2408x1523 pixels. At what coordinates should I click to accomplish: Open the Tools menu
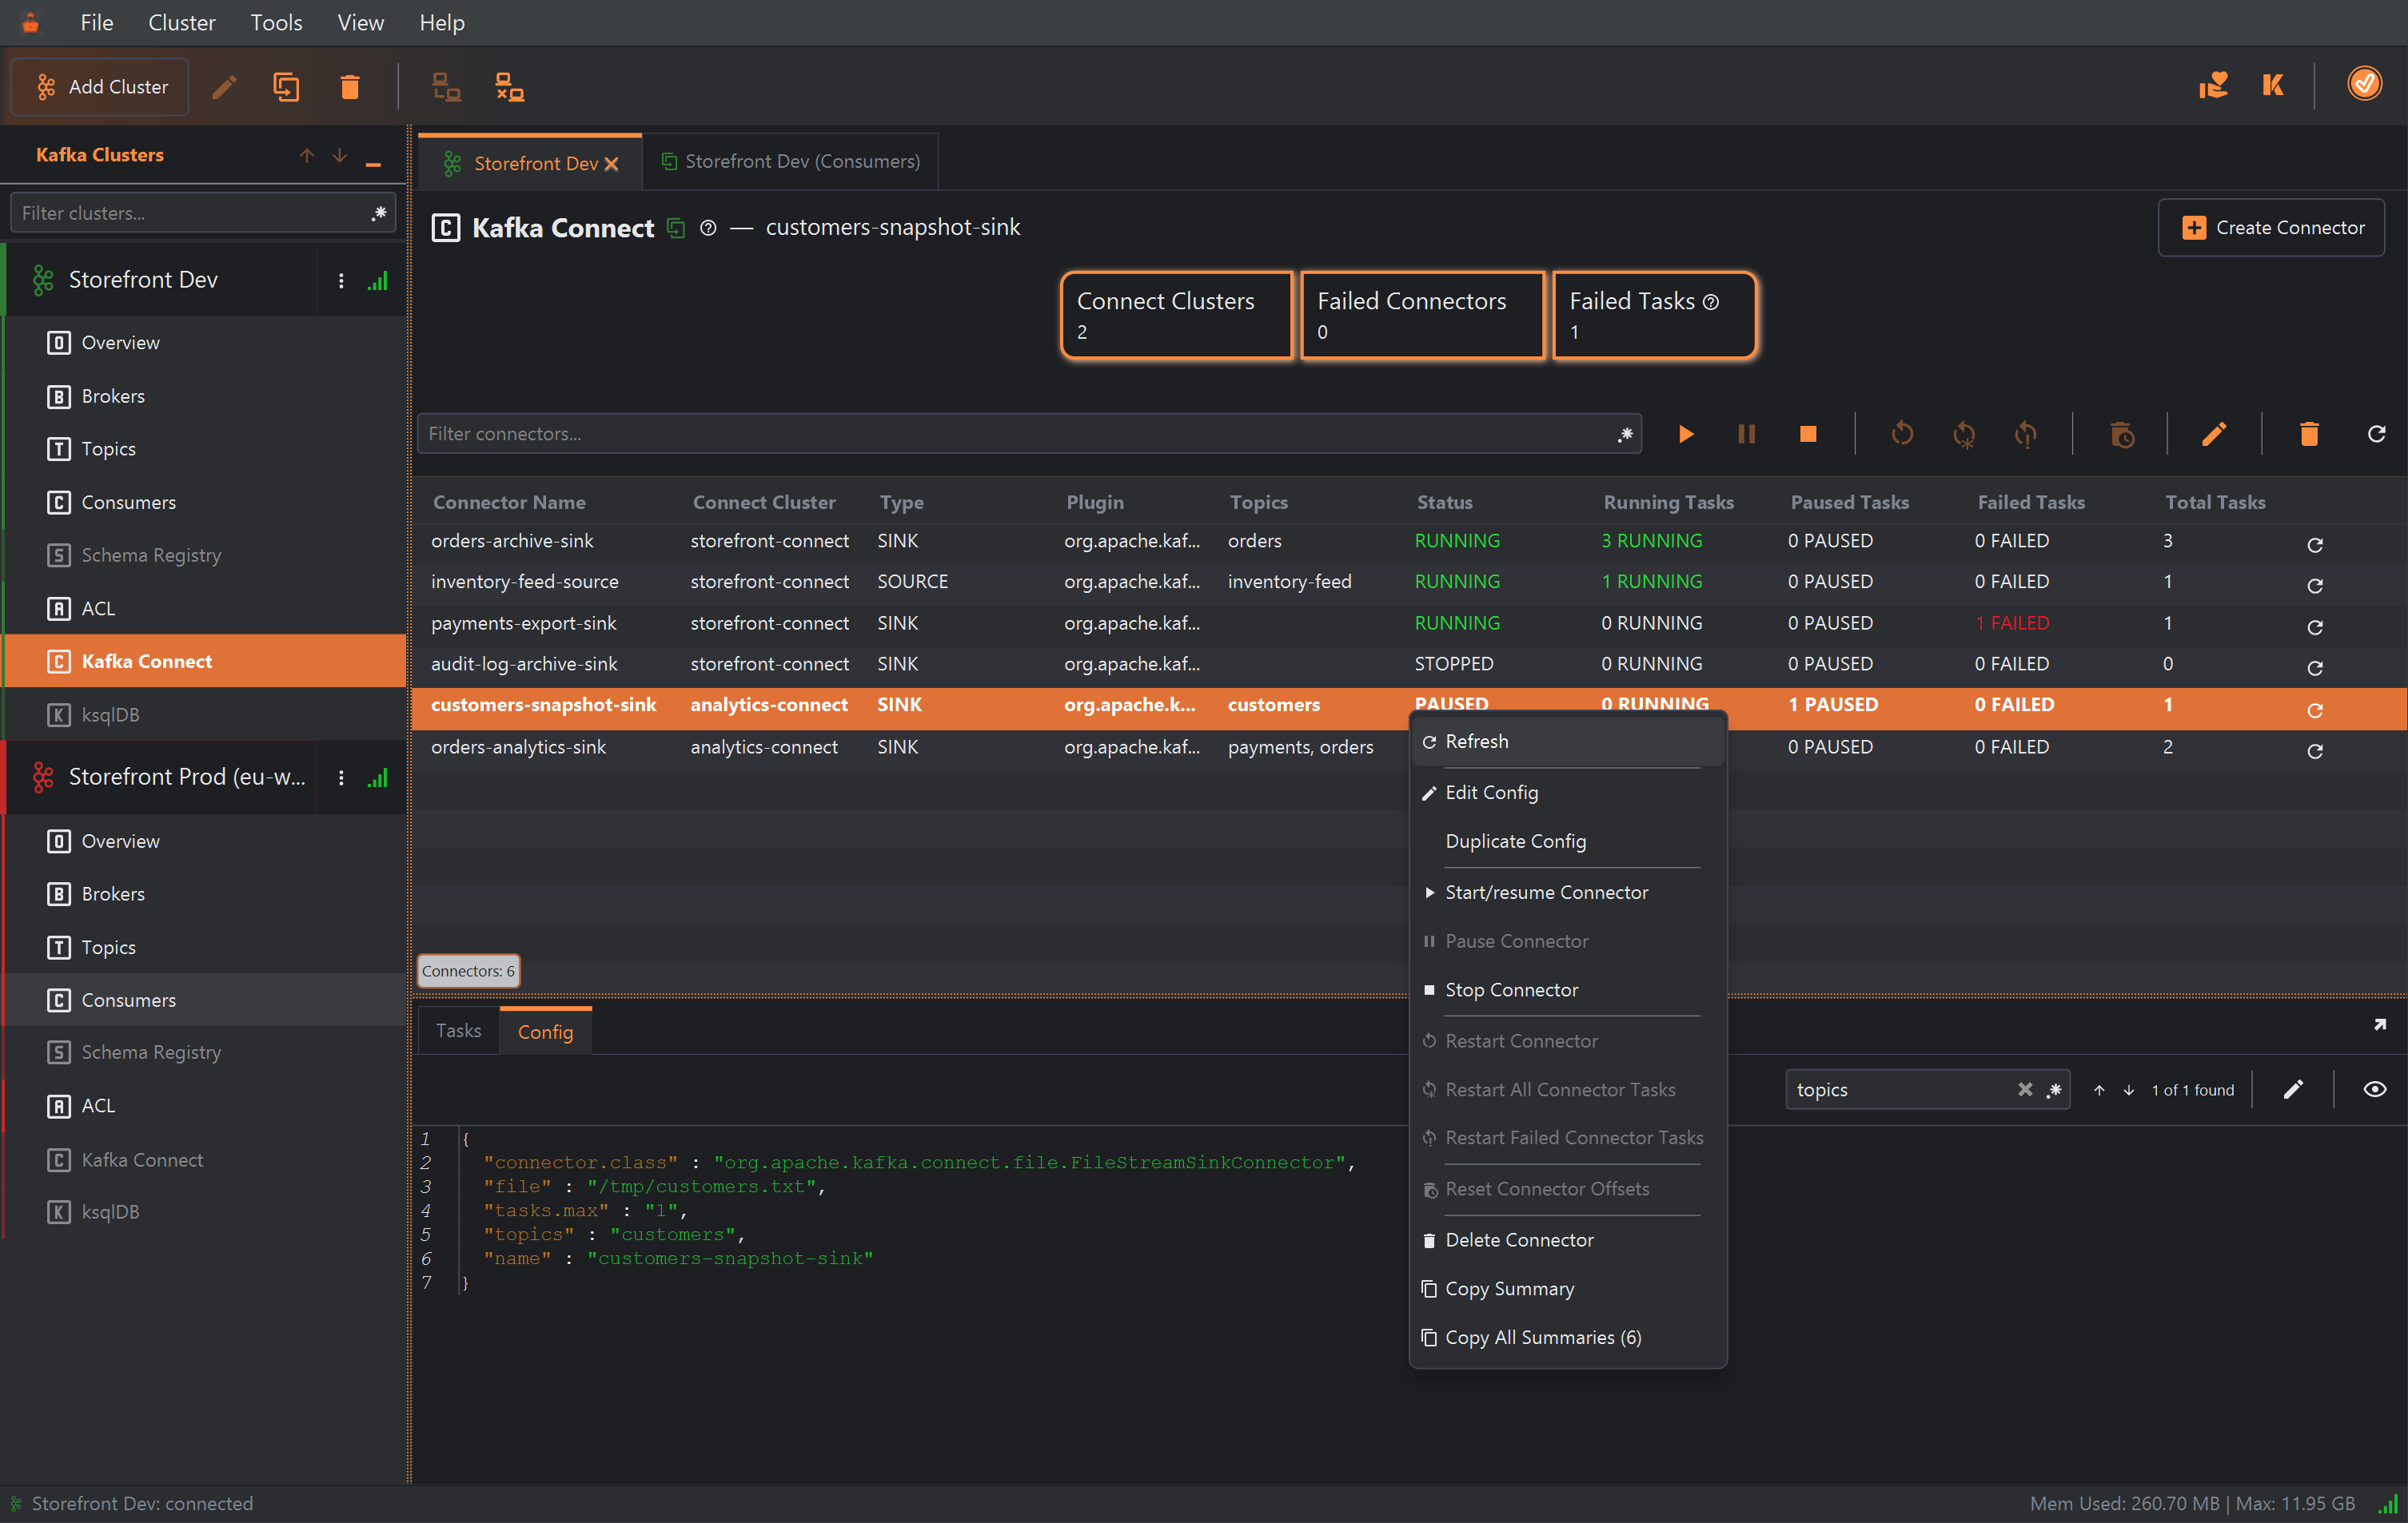click(276, 22)
